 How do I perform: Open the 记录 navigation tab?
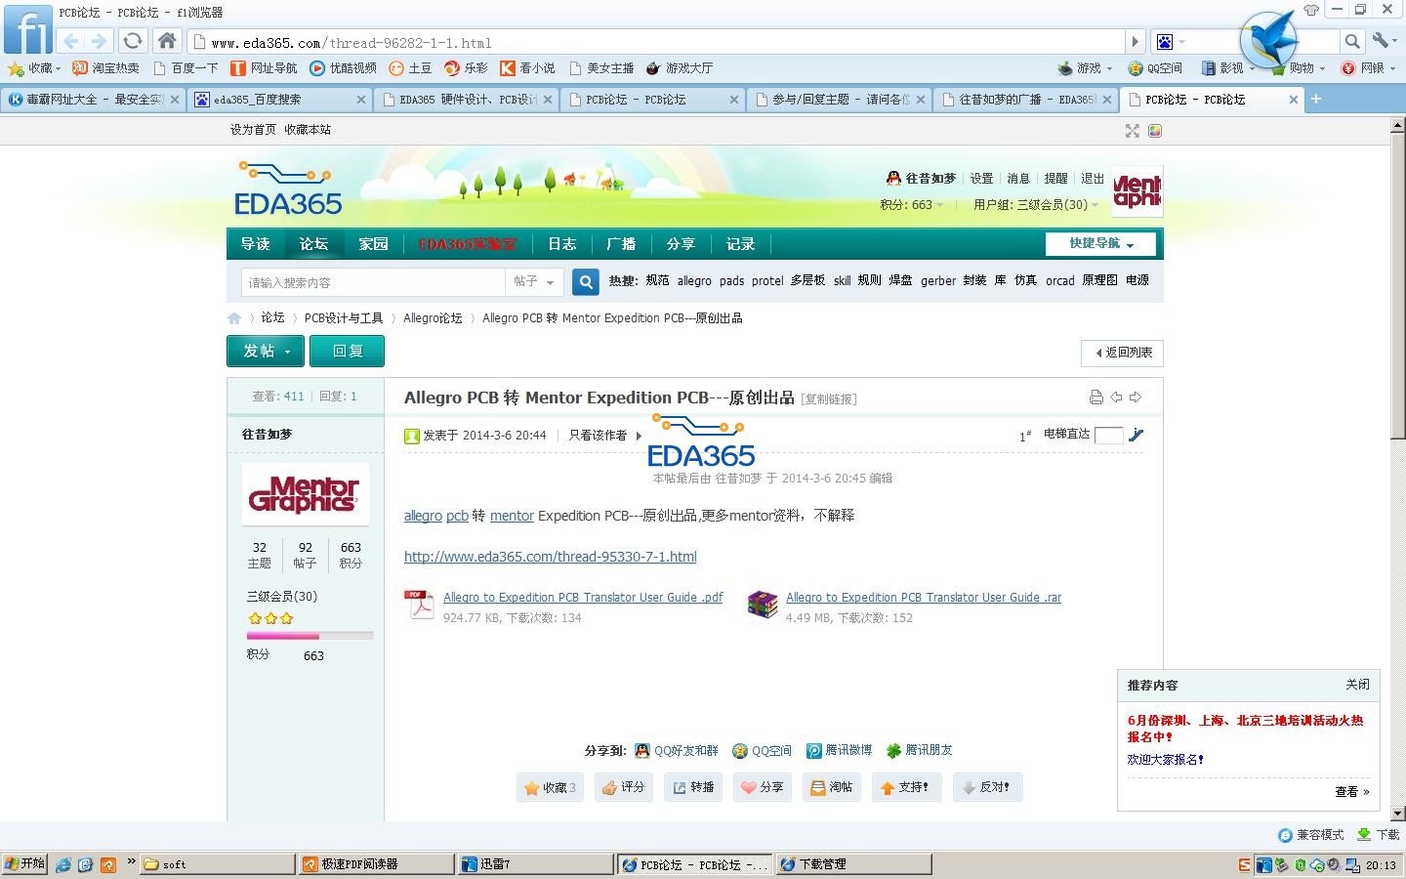tap(740, 244)
